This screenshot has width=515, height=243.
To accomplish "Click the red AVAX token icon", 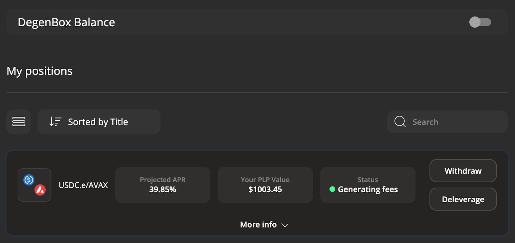I will [40, 190].
